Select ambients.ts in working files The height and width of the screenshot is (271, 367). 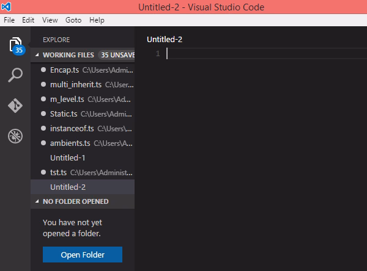point(83,143)
